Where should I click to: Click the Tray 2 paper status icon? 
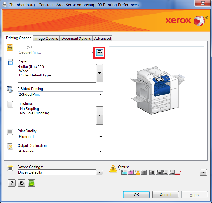tap(159, 172)
